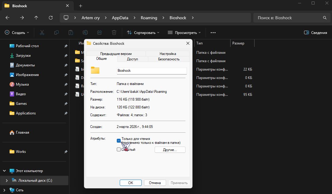332x194 pixels.
Task: Expand chevron after Roaming in path
Action: pyautogui.click(x=163, y=18)
